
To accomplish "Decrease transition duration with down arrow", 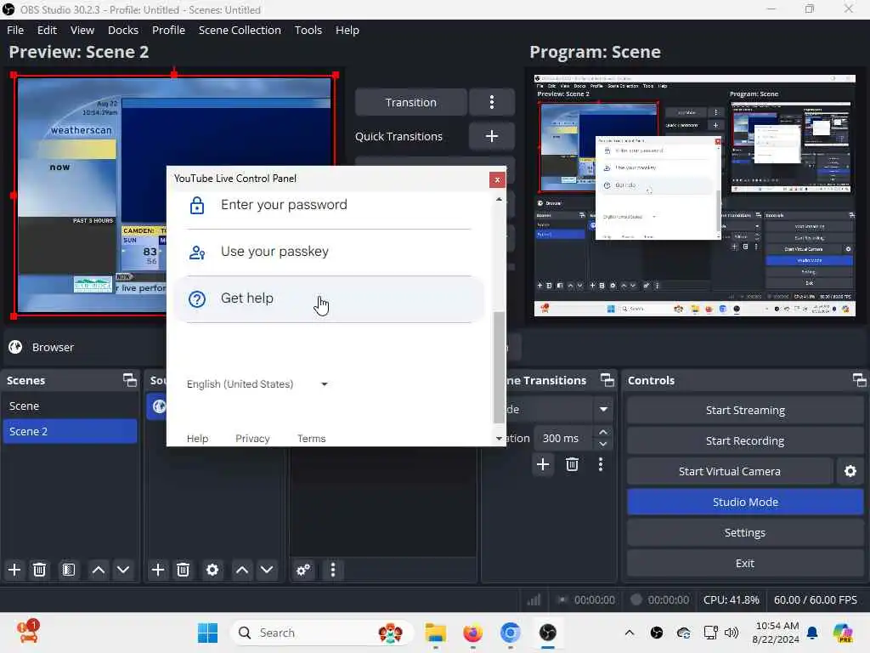I will (x=603, y=444).
